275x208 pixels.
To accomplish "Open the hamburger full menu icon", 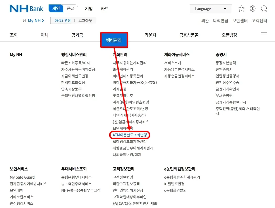I will tap(264, 35).
